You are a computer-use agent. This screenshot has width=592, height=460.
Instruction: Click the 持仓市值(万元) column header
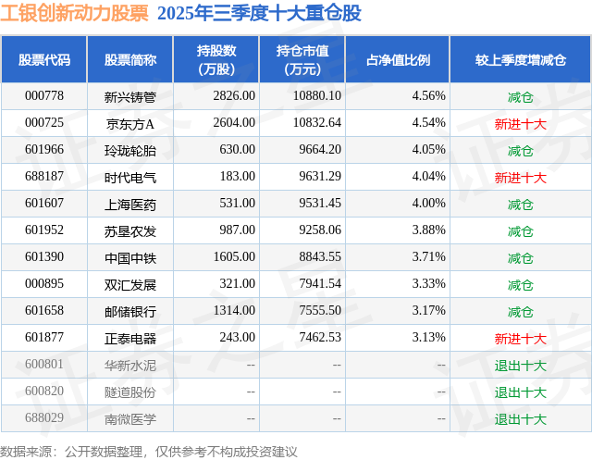click(x=302, y=59)
